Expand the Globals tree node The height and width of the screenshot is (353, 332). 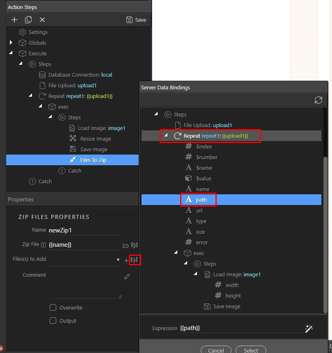tap(11, 43)
